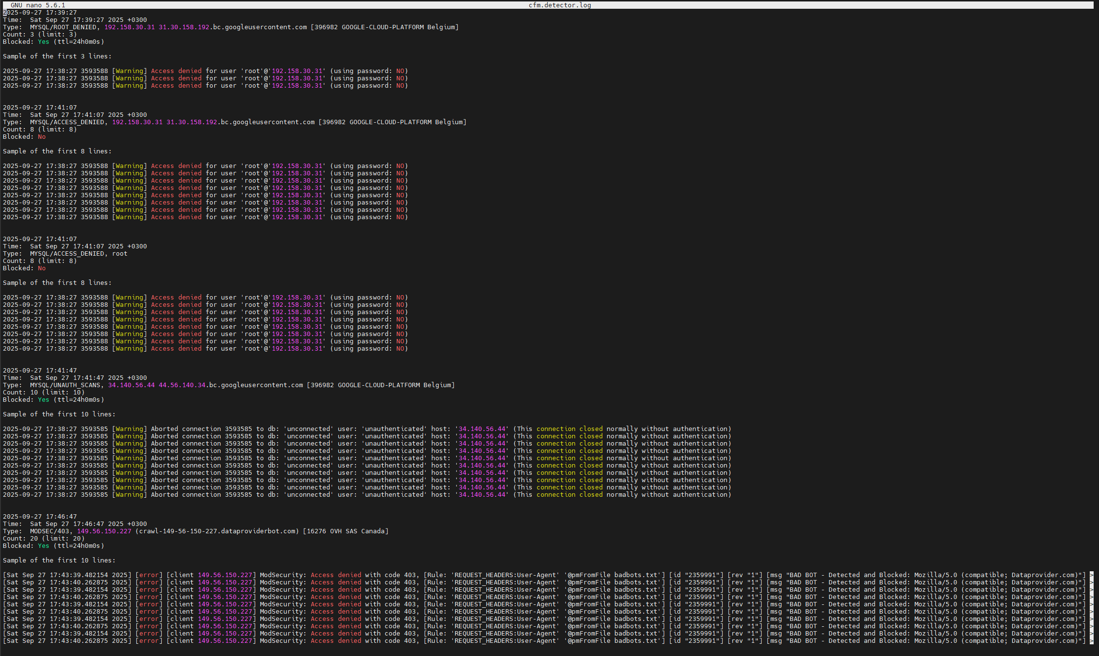Click "root" in the MYSQL/ACCESS_DENIED, root line
Screen dimensions: 1099x656
(120, 254)
